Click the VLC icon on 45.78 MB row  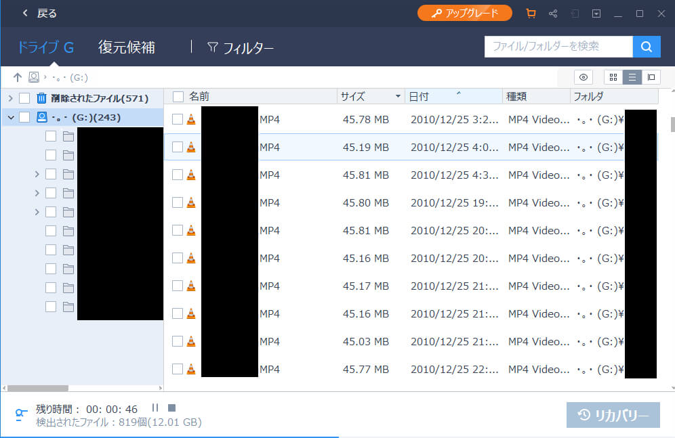191,120
